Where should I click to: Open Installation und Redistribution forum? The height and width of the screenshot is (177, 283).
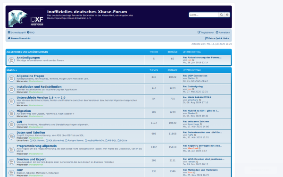tap(39, 87)
